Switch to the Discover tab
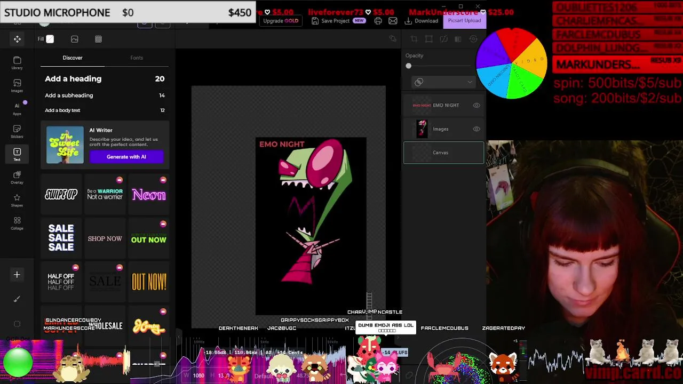683x384 pixels. click(x=73, y=58)
